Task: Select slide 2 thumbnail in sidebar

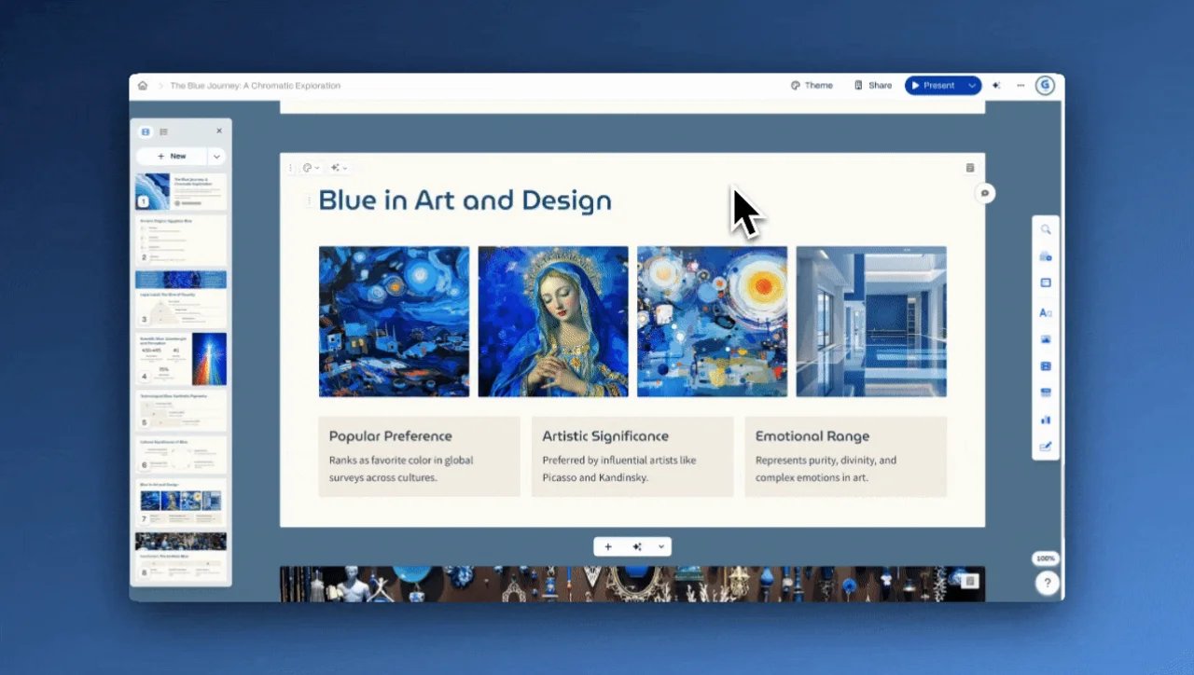Action: pos(181,240)
